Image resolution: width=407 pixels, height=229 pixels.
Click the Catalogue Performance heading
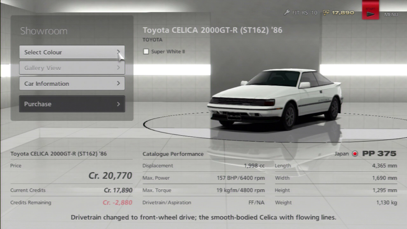173,154
